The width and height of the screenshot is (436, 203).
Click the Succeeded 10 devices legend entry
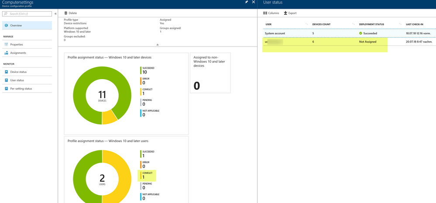148,70
